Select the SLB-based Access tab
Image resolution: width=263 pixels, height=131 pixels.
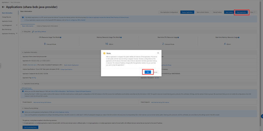(x=27, y=88)
